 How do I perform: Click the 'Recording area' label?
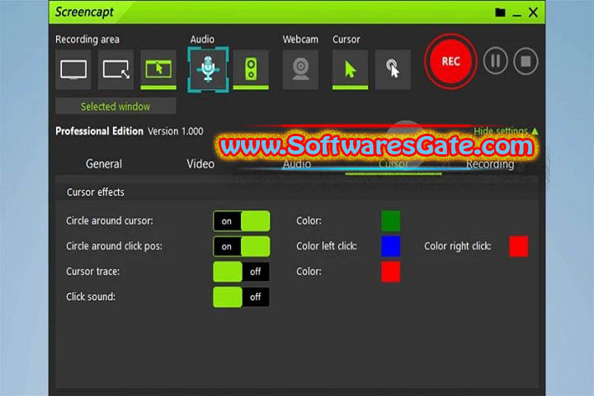point(87,40)
